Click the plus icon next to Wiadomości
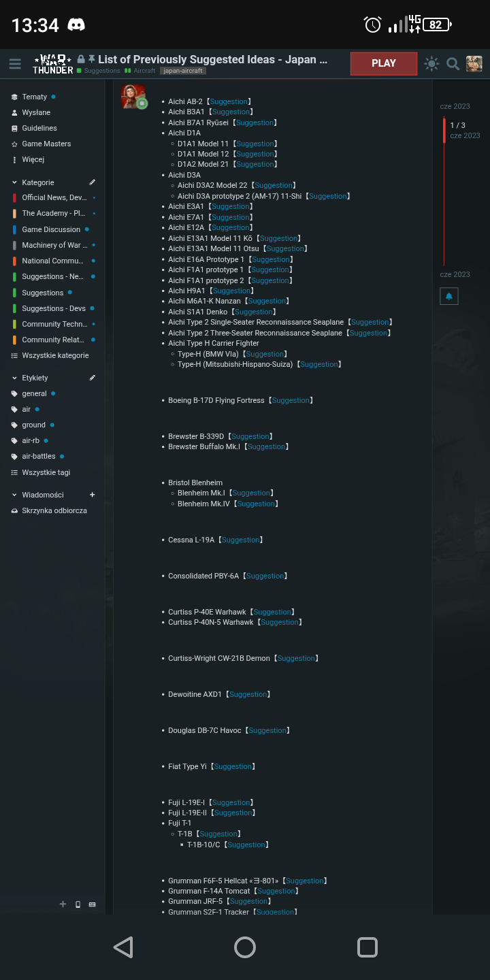Viewport: 490px width, 980px height. (93, 495)
